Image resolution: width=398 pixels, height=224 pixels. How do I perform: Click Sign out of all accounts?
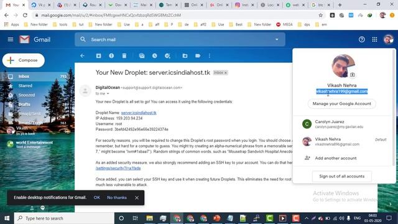pos(341,176)
